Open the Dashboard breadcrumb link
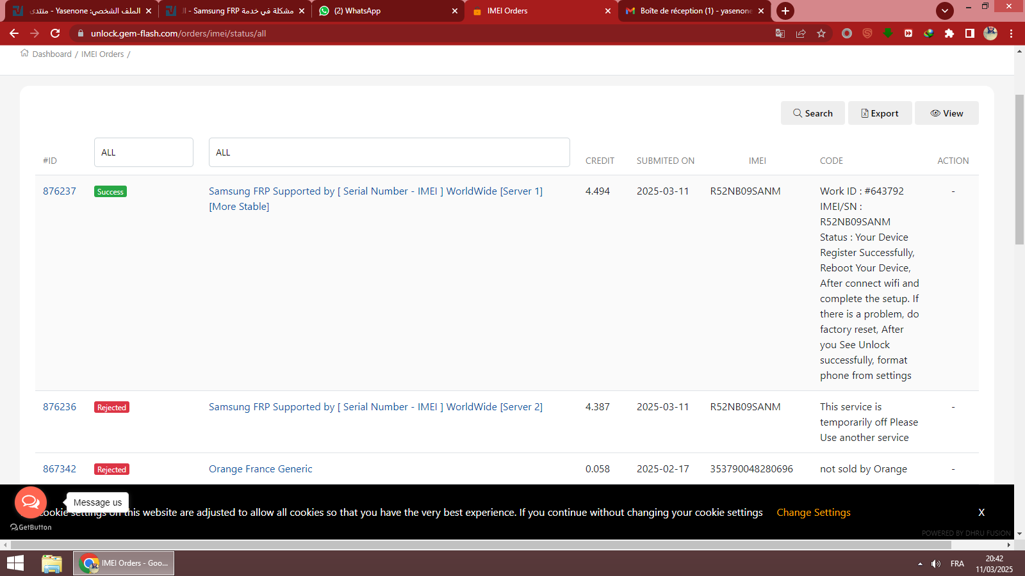1025x576 pixels. coord(52,54)
